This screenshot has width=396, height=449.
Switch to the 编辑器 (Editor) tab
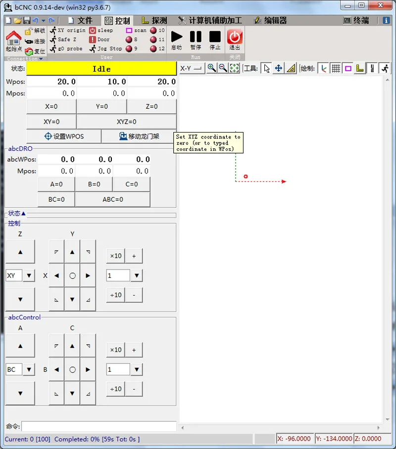point(270,20)
